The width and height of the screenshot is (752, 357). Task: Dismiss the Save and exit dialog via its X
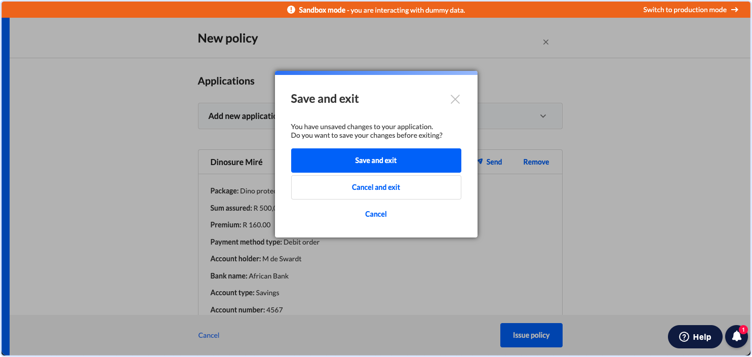coord(455,99)
